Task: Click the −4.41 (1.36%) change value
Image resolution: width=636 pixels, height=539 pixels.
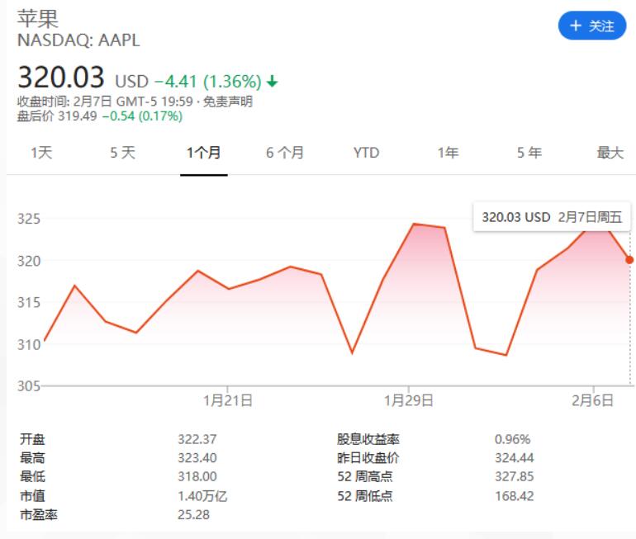Action: [208, 82]
